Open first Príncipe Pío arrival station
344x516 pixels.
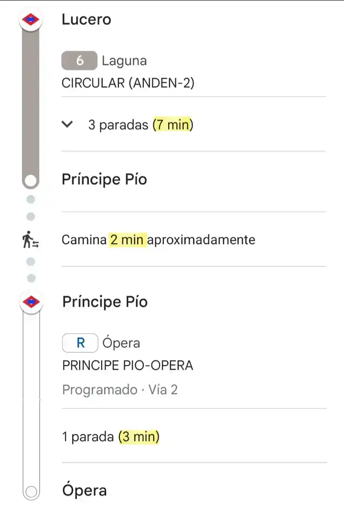pyautogui.click(x=104, y=180)
